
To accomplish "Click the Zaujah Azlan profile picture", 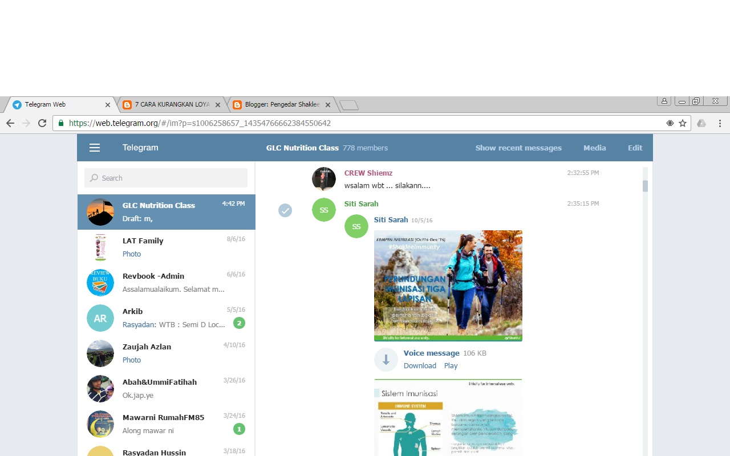I will point(100,353).
